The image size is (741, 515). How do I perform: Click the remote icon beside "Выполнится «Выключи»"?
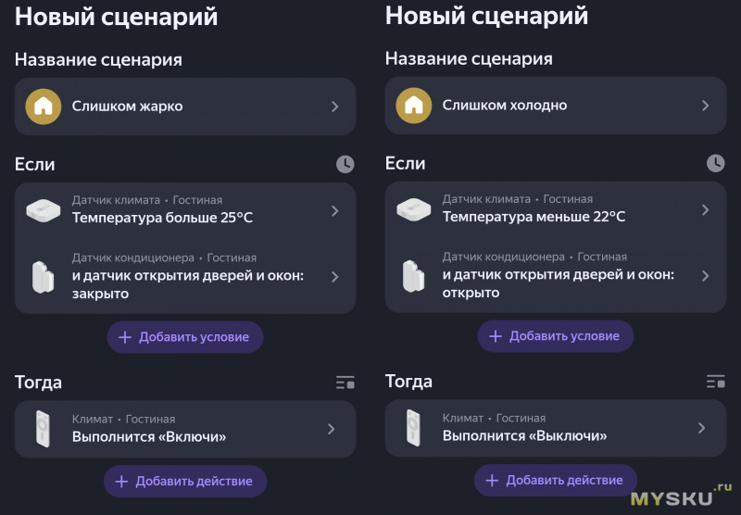click(x=413, y=429)
